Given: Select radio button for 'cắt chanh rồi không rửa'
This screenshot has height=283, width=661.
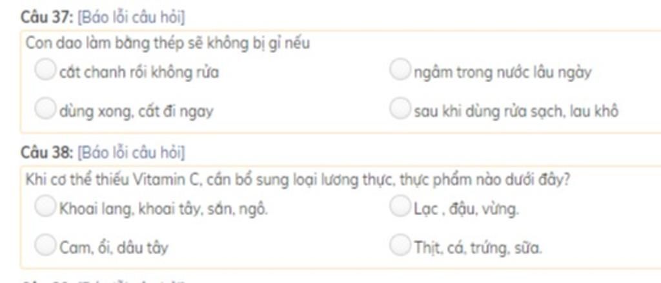Looking at the screenshot, I should tap(45, 70).
